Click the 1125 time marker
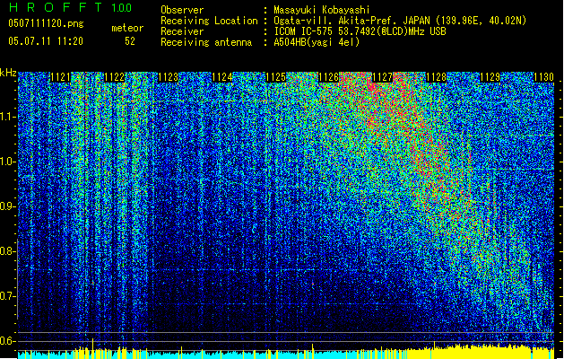Image resolution: width=564 pixels, height=359 pixels. (x=275, y=77)
